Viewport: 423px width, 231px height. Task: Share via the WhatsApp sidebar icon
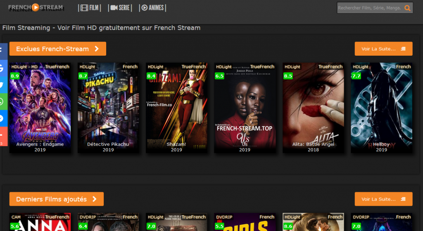(2, 102)
